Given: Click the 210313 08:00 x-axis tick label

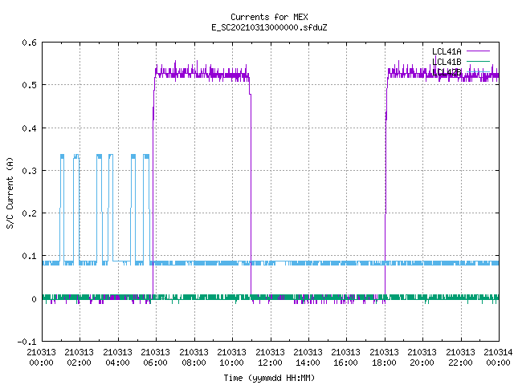Looking at the screenshot, I should click(194, 357).
